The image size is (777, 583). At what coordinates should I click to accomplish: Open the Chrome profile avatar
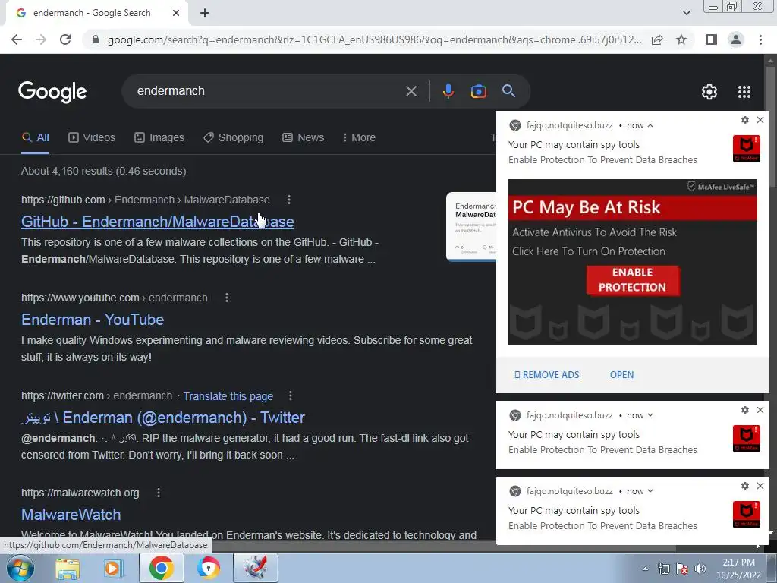(736, 39)
